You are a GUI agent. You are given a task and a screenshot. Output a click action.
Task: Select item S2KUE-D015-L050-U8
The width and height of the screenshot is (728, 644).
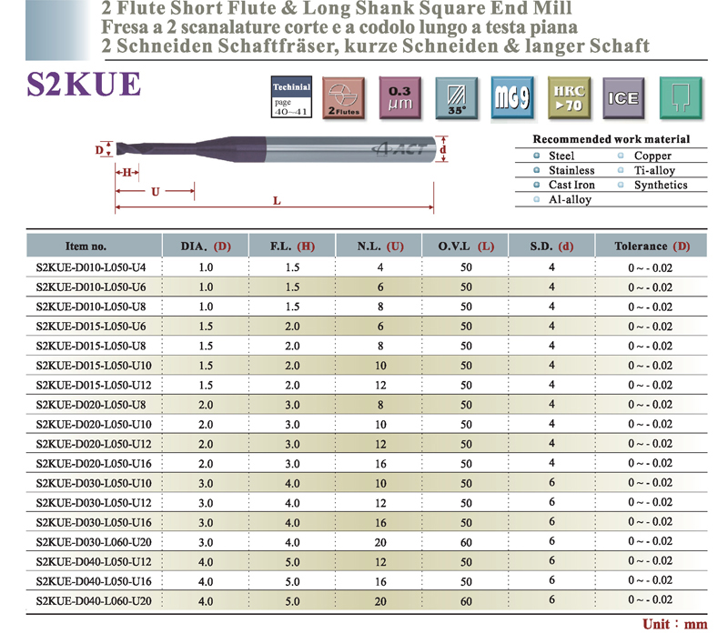91,346
